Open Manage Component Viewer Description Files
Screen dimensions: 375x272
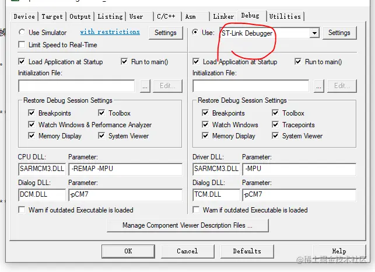[188, 225]
